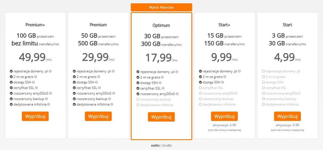Try the Start plan with Wypróbuj
This screenshot has height=150, width=323.
pyautogui.click(x=287, y=116)
